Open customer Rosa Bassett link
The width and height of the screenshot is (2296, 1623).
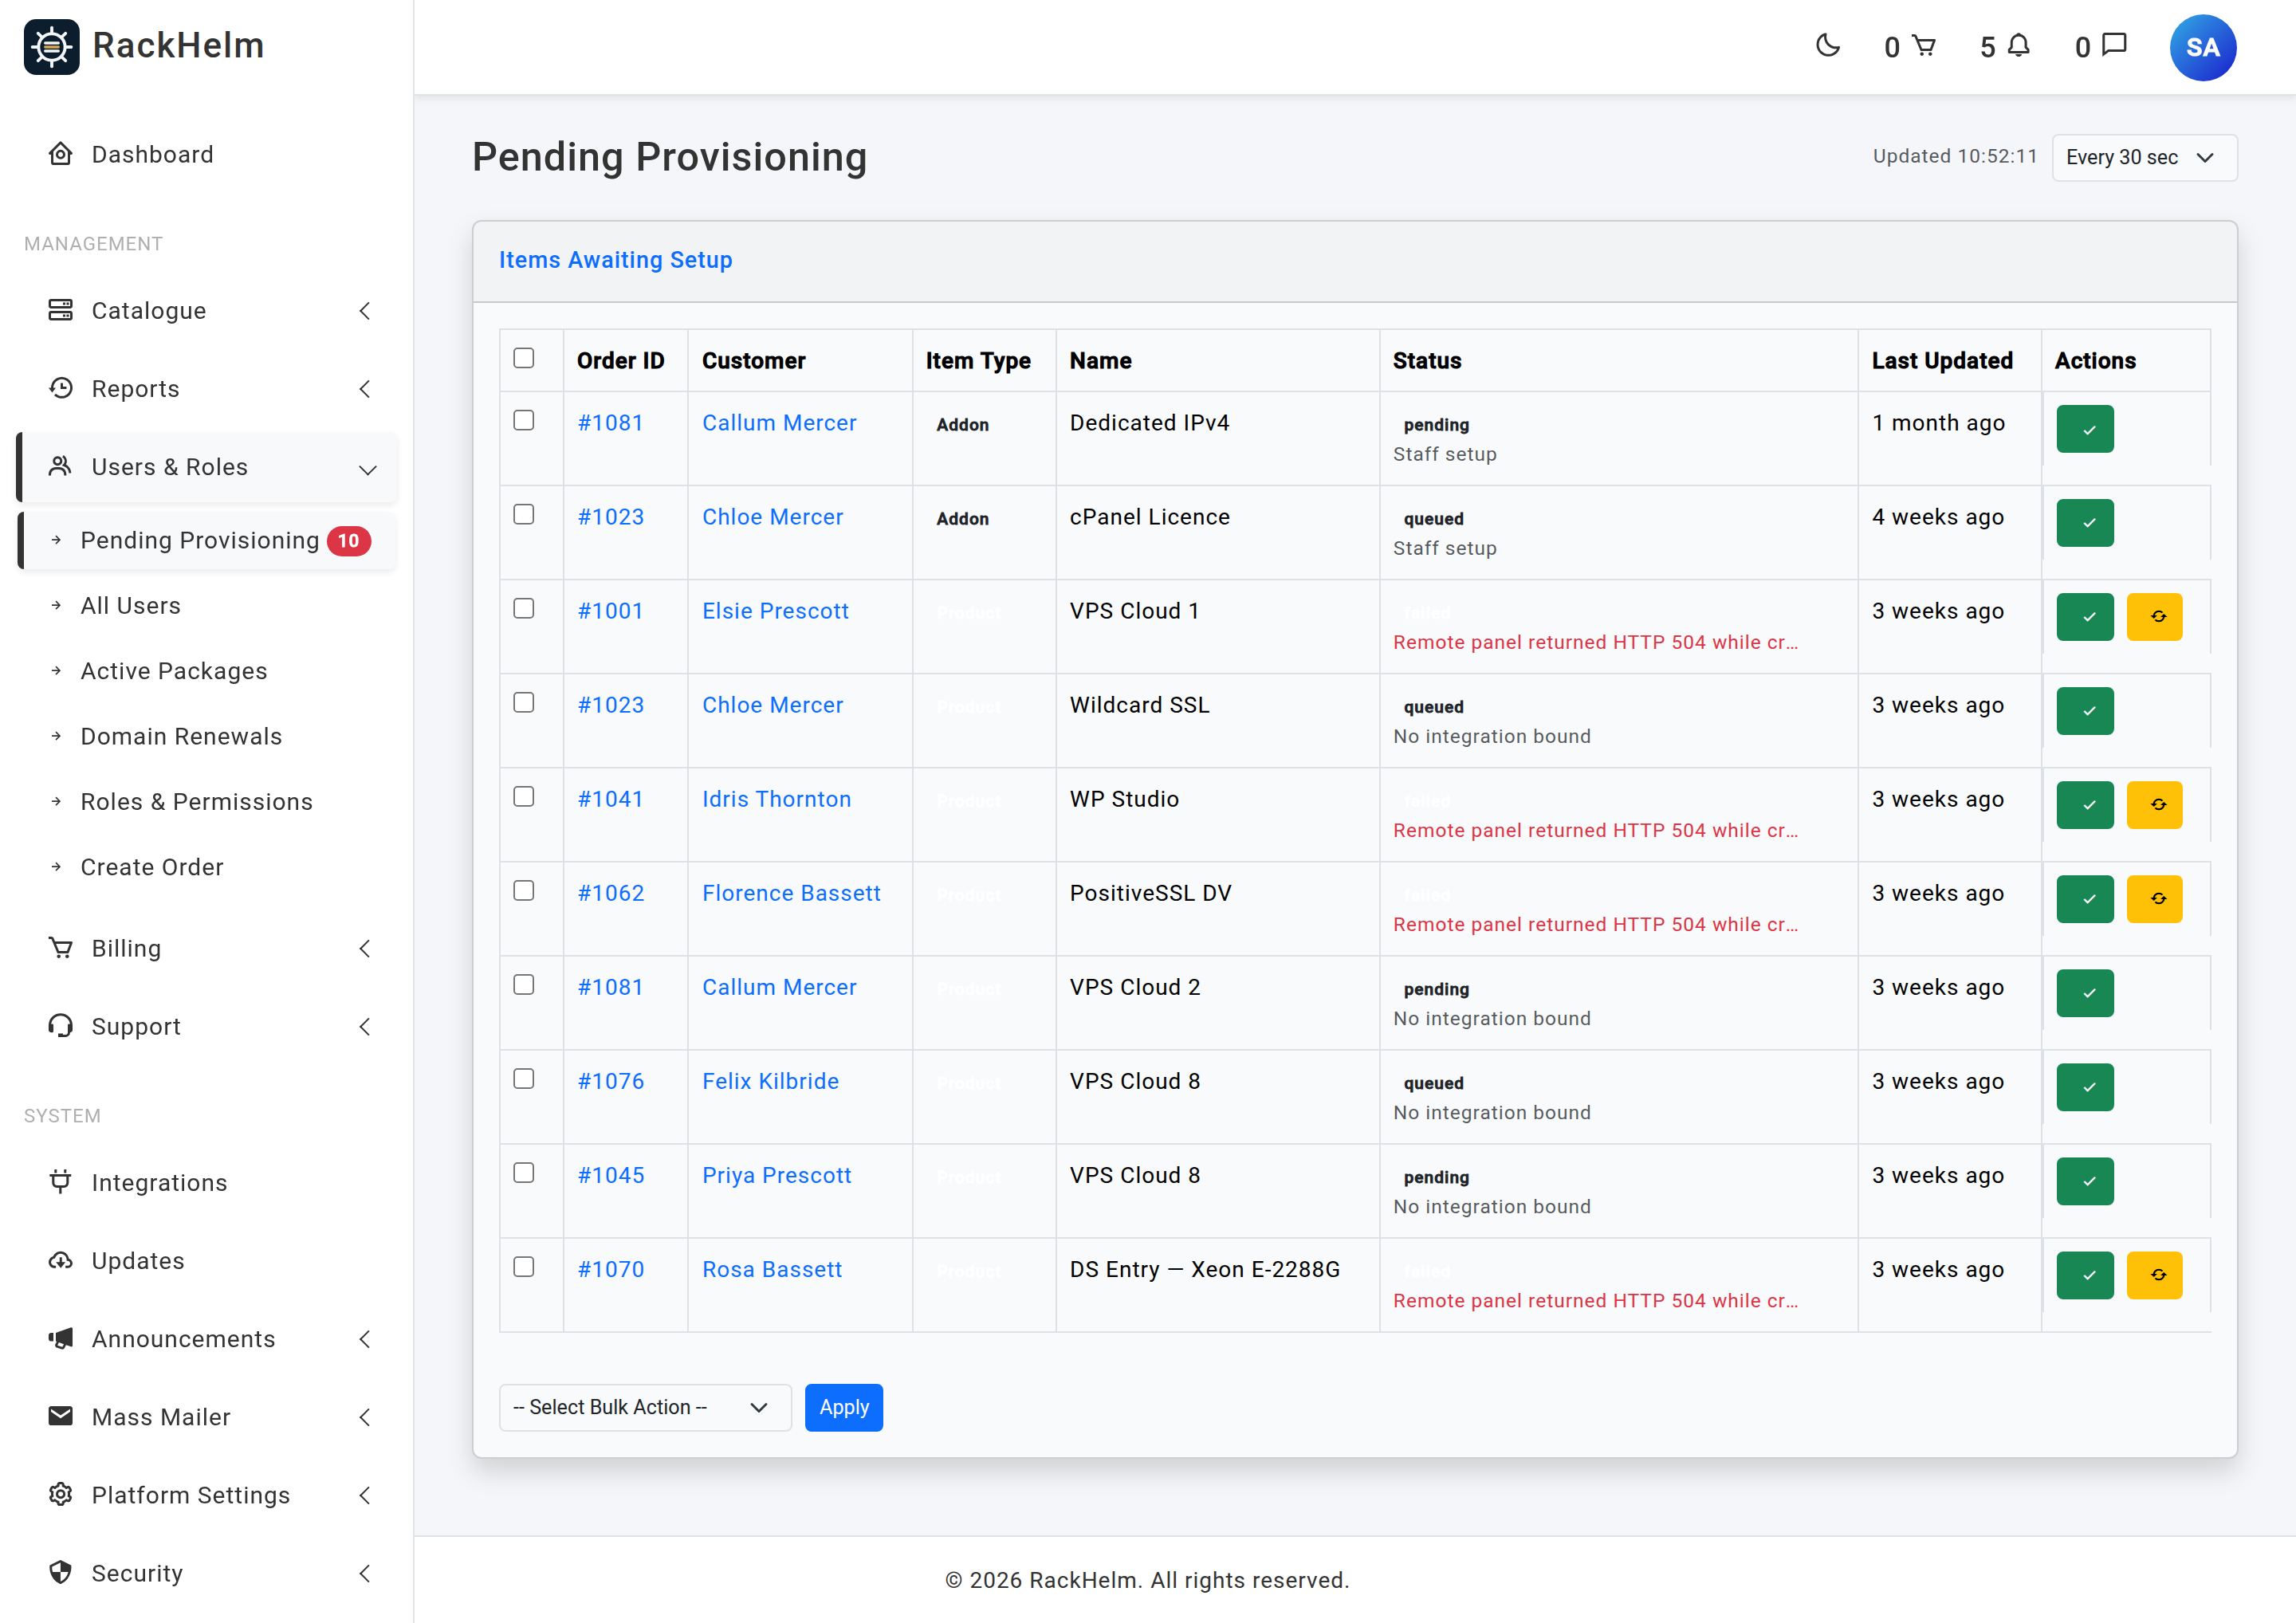771,1269
